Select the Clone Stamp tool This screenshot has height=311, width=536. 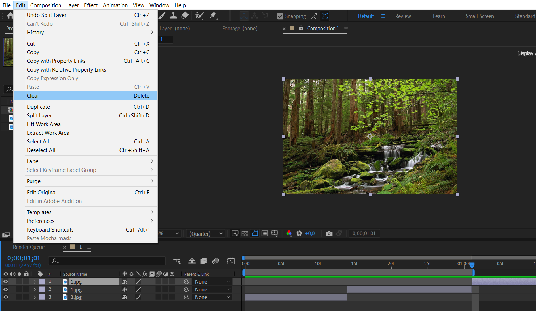coord(173,16)
